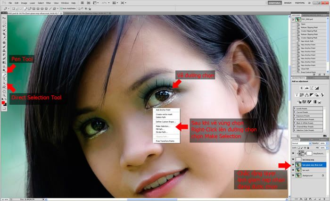330x201 pixels.
Task: Select the Type tool
Action: 4,79
